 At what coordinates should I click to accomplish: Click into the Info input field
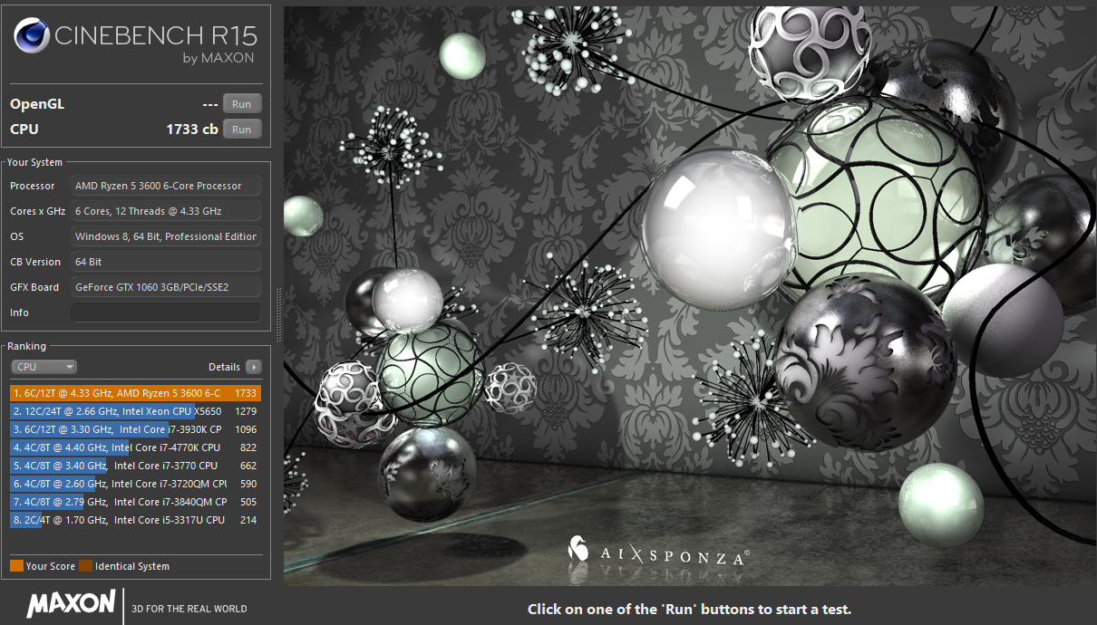coord(166,312)
